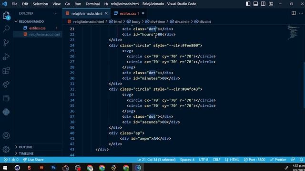Click #fee800 color value on line 24

coord(190,46)
